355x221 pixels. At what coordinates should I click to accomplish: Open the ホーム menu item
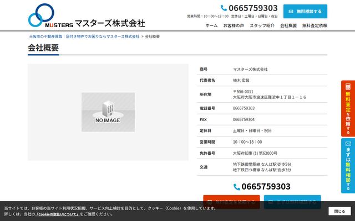(x=211, y=25)
